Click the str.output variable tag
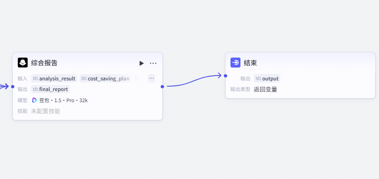Viewport: 379px width, 179px height. pyautogui.click(x=267, y=79)
